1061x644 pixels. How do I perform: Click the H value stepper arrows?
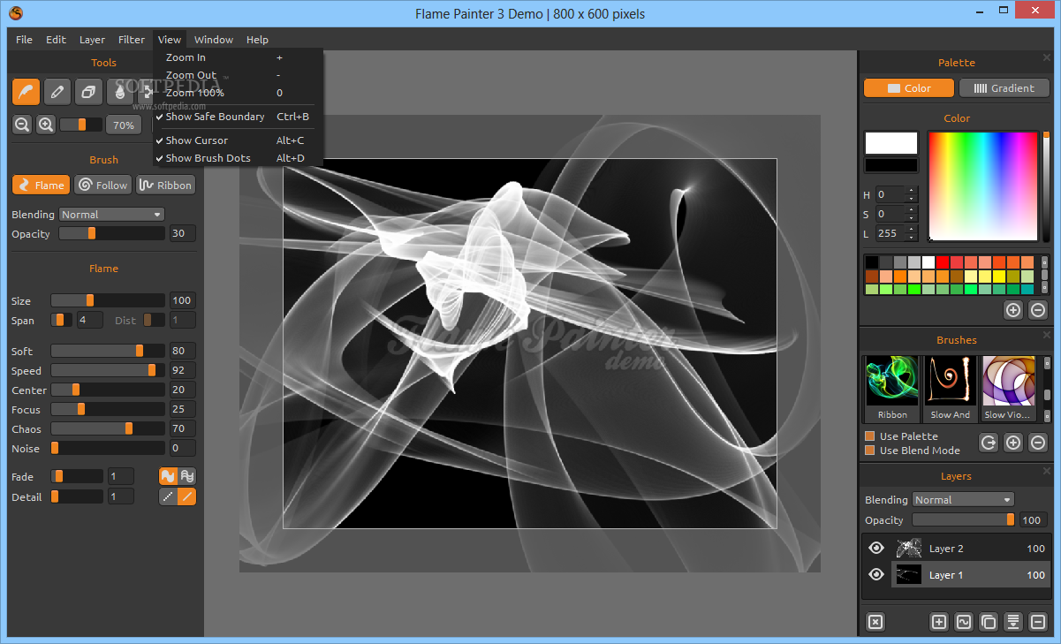[x=912, y=194]
